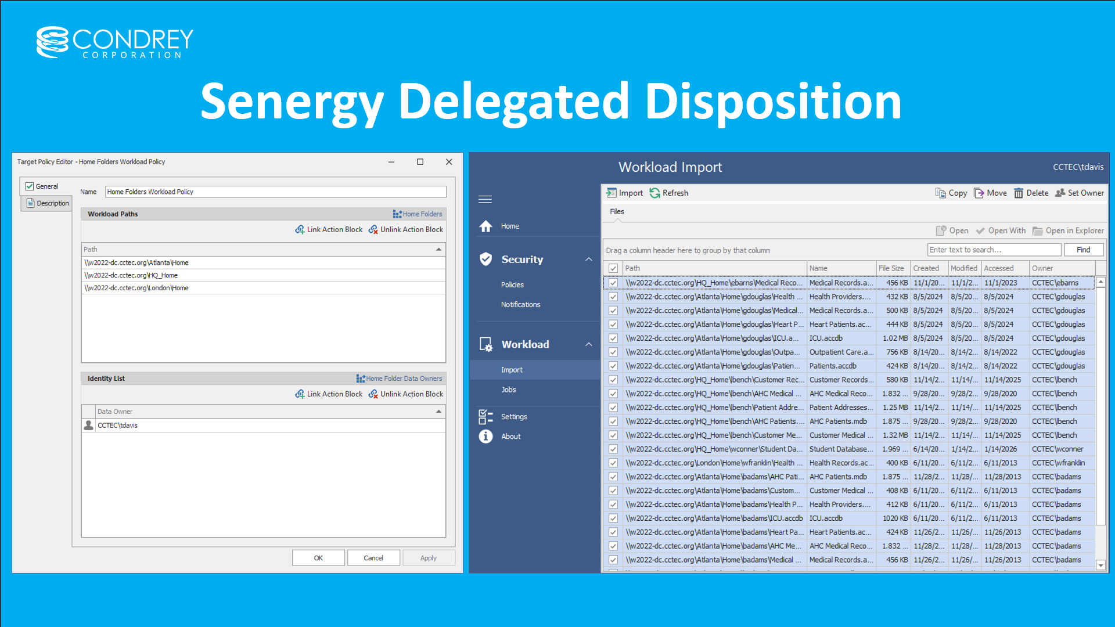The height and width of the screenshot is (627, 1115).
Task: Select the Description tab in policy editor
Action: click(x=48, y=203)
